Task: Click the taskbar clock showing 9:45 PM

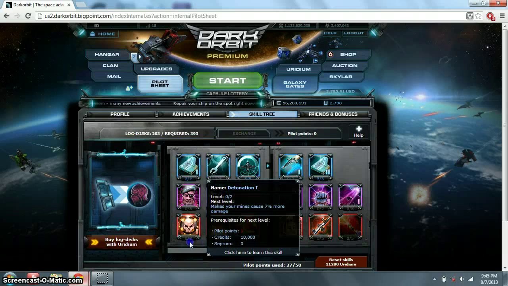Action: (x=489, y=279)
